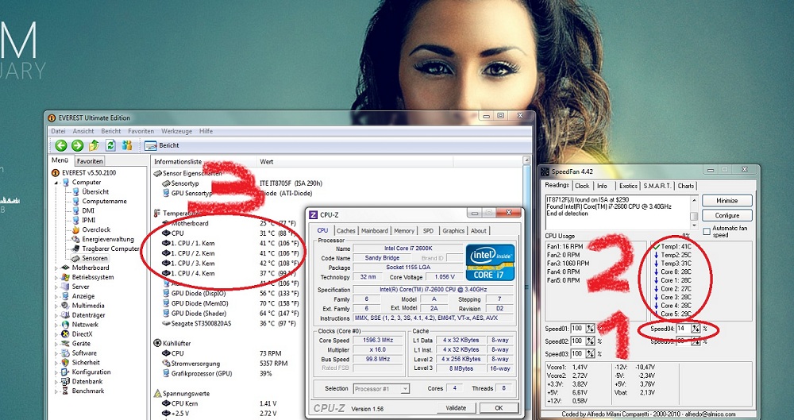Switch to Mainboard tab in CPU-Z

pyautogui.click(x=374, y=230)
